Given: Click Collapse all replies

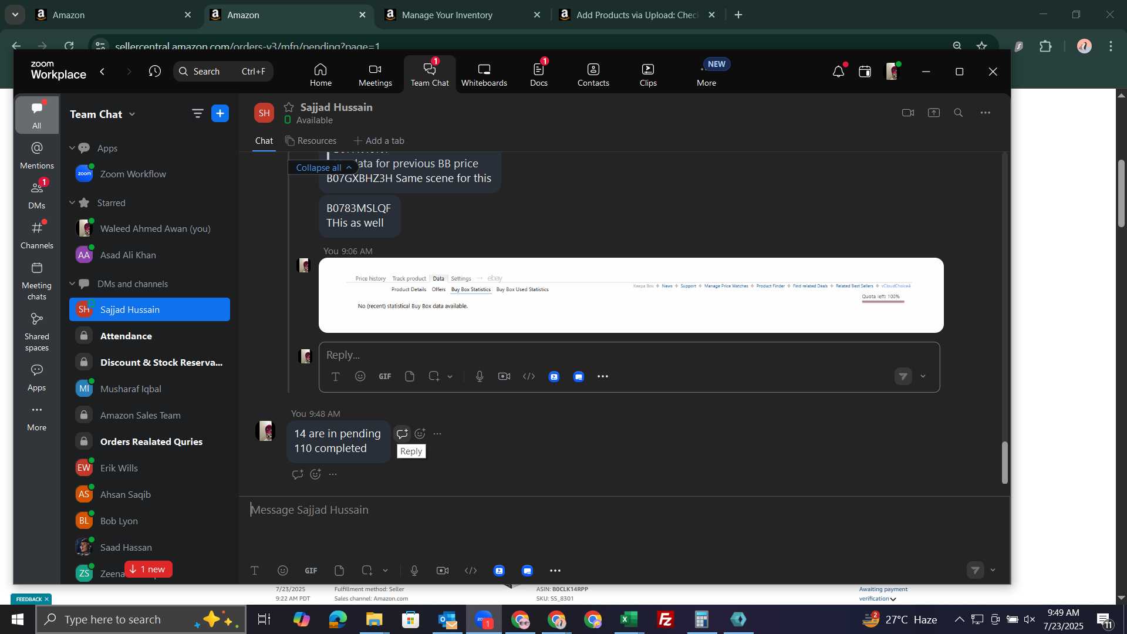Looking at the screenshot, I should 323,168.
